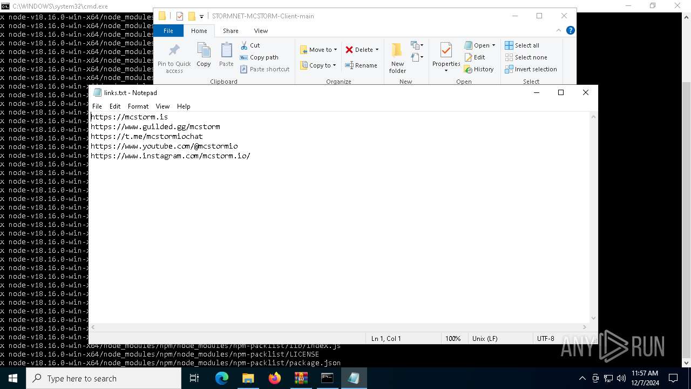Open the Copy to dropdown
The width and height of the screenshot is (691, 389).
click(318, 65)
